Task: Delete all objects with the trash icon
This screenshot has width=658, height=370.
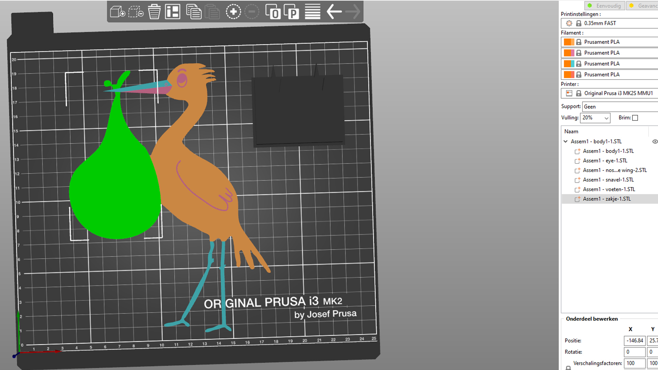Action: (154, 12)
